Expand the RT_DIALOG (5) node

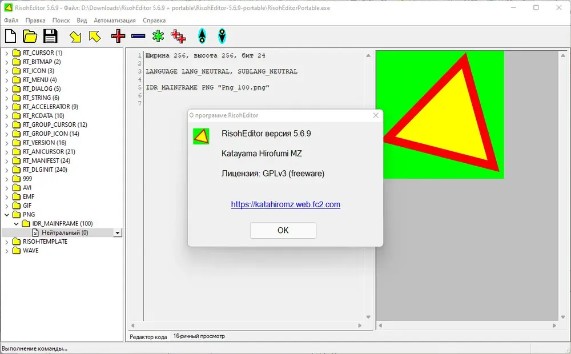[6, 89]
